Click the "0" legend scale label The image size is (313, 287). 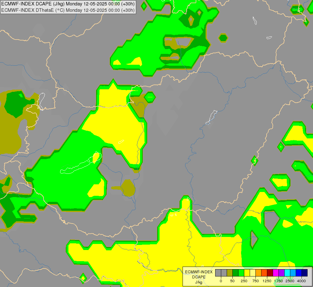pos(221,281)
